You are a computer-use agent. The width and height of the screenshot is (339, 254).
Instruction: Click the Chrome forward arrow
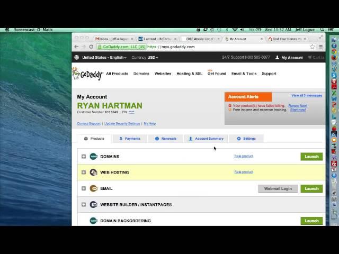(x=84, y=47)
